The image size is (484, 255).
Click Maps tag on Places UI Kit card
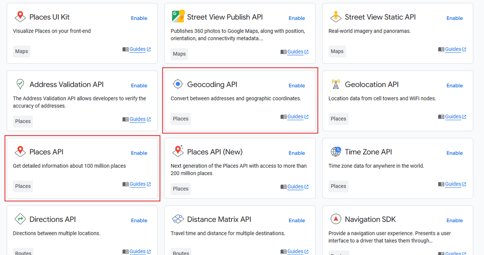tap(21, 52)
